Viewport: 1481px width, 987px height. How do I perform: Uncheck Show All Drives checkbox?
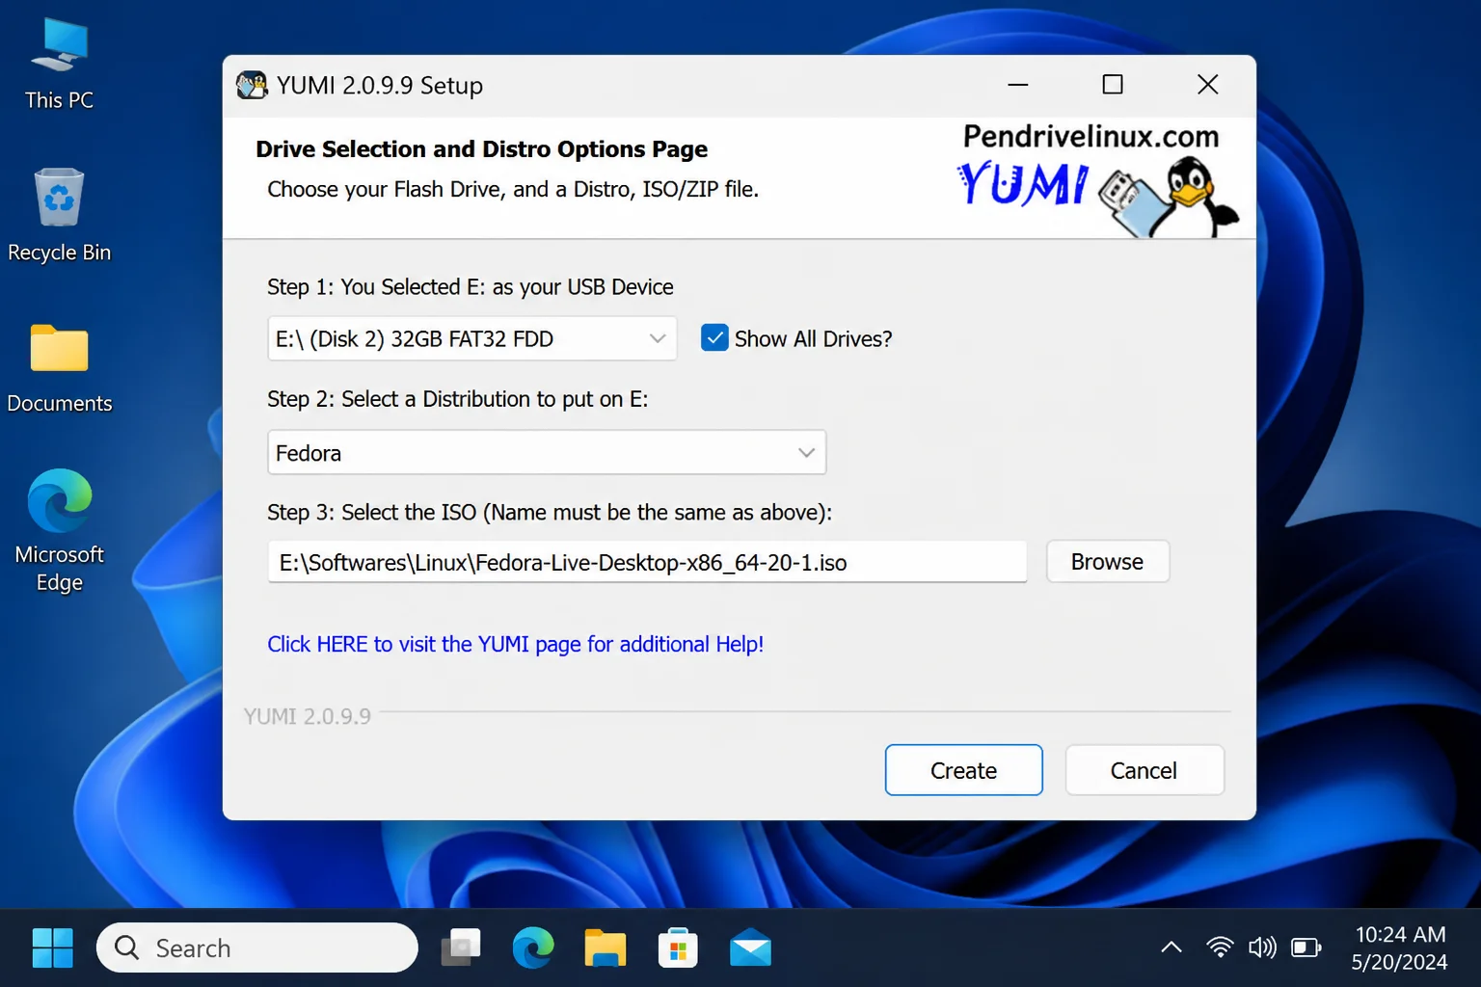714,338
